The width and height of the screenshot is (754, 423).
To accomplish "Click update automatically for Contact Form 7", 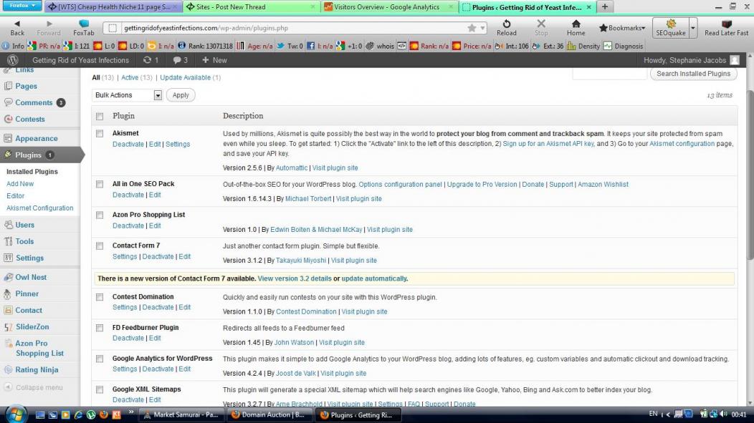I will (374, 278).
